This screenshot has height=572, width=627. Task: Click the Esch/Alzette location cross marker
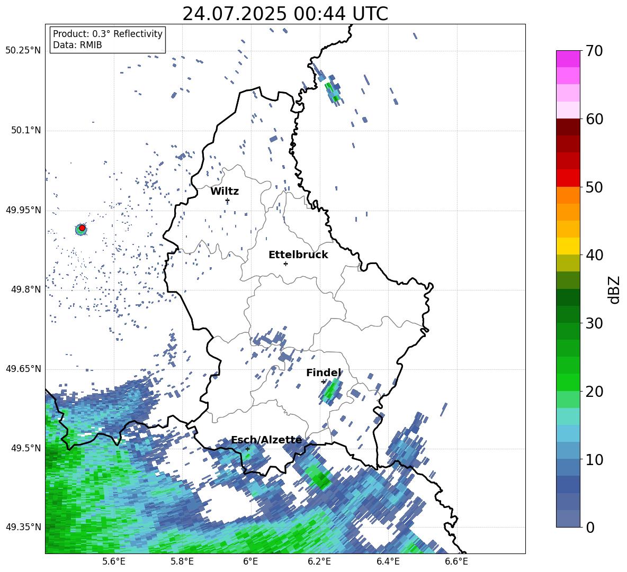pyautogui.click(x=247, y=449)
